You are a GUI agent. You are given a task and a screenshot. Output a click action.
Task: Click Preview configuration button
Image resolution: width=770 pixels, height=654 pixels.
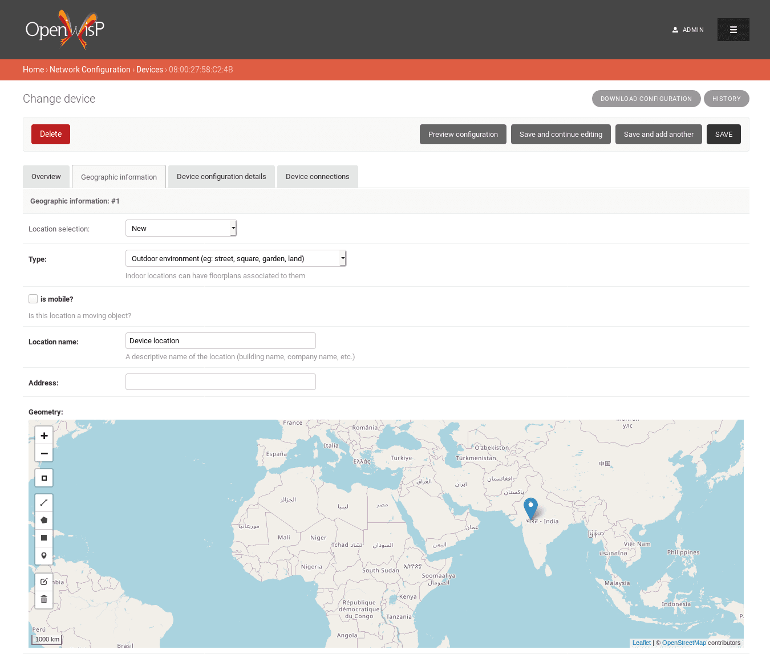463,135
